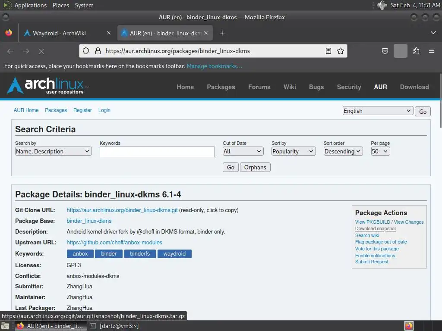This screenshot has height=331, width=442.
Task: Click Submit Request link
Action: point(372,262)
